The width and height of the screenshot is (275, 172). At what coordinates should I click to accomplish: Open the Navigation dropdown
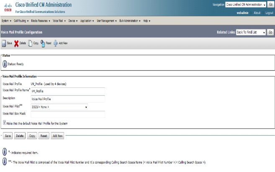246,5
